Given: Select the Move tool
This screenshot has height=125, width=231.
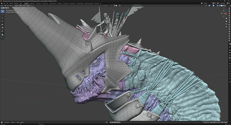Looking at the screenshot, I should pos(2,18).
